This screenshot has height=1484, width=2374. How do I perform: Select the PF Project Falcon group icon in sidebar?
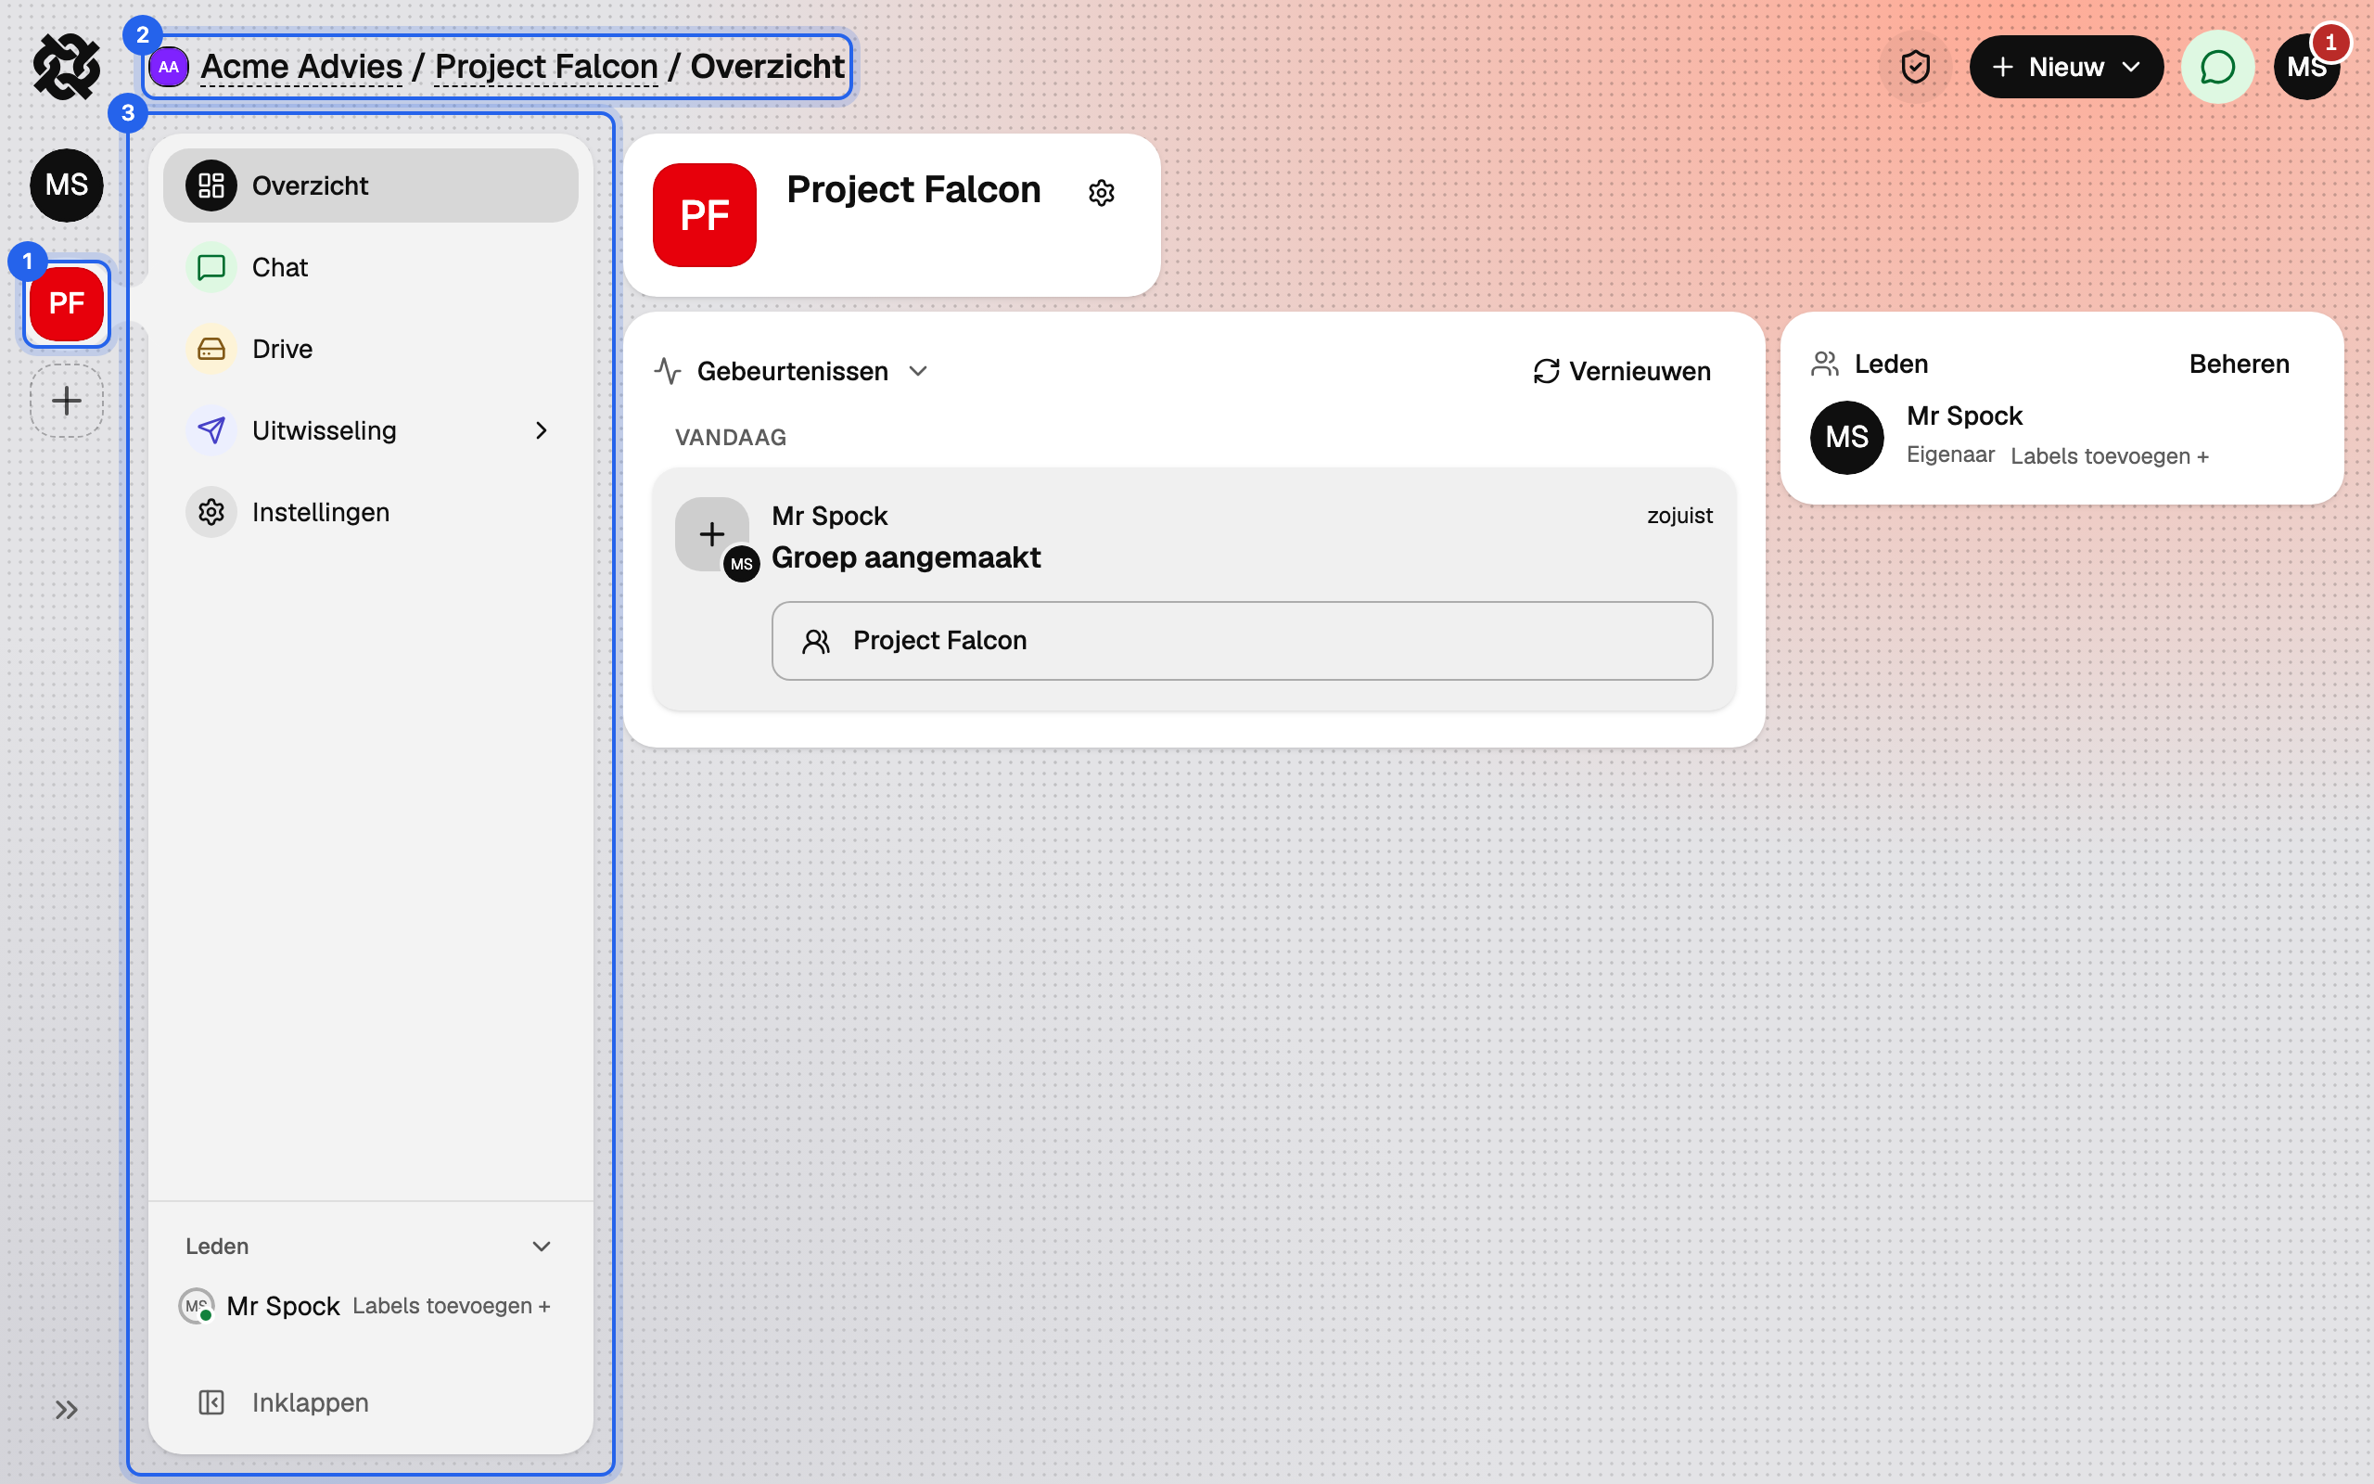click(67, 303)
